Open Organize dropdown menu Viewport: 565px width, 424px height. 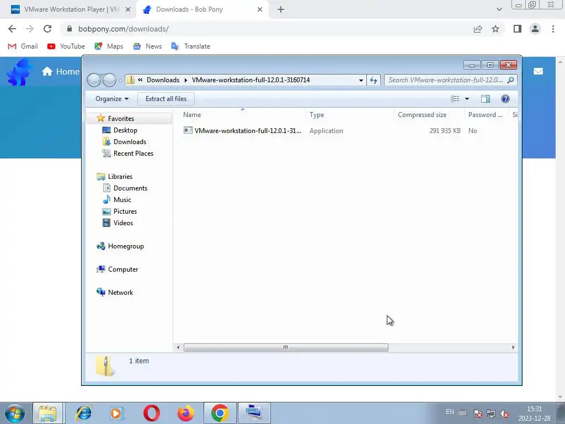click(x=111, y=99)
